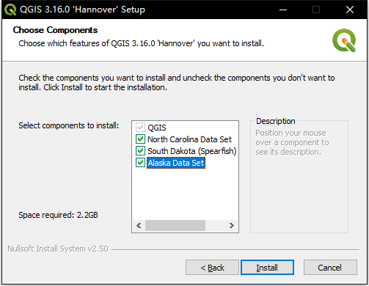Viewport: 369px width, 286px height.
Task: Uncheck North Carolina Data Set checkbox
Action: (140, 139)
